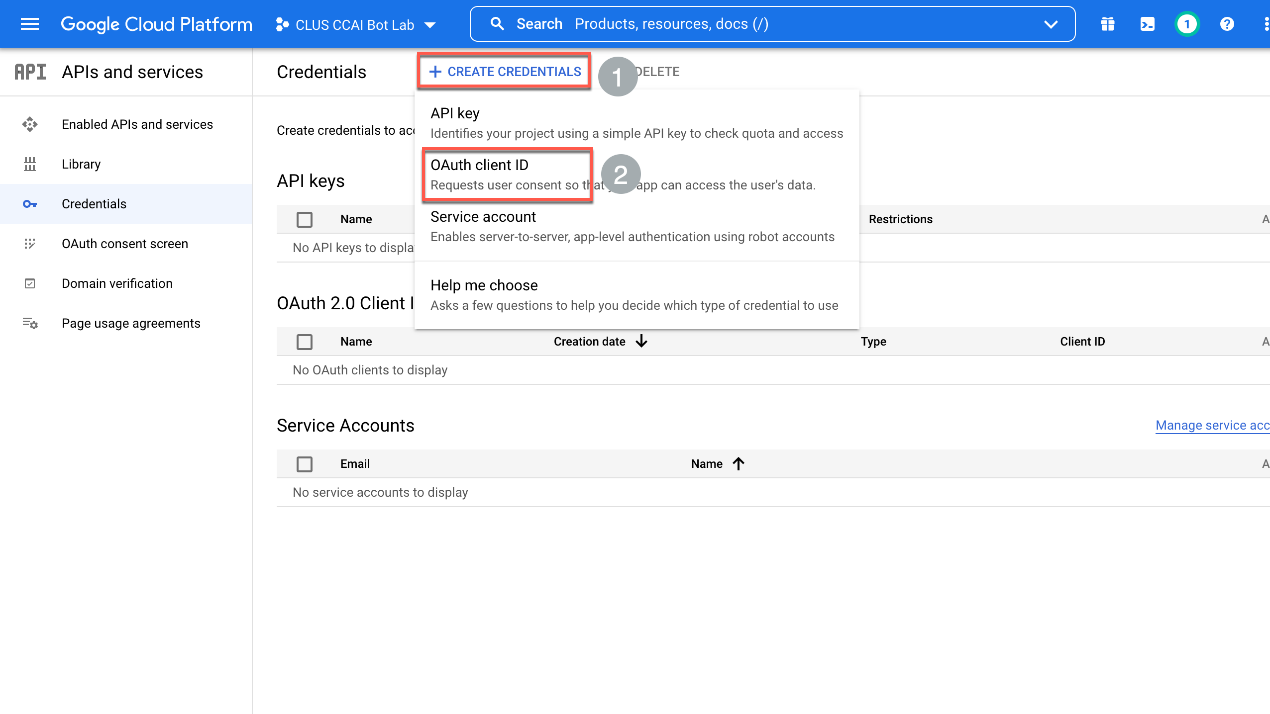The width and height of the screenshot is (1270, 714).
Task: Click the Page usage agreements settings icon
Action: coord(30,323)
